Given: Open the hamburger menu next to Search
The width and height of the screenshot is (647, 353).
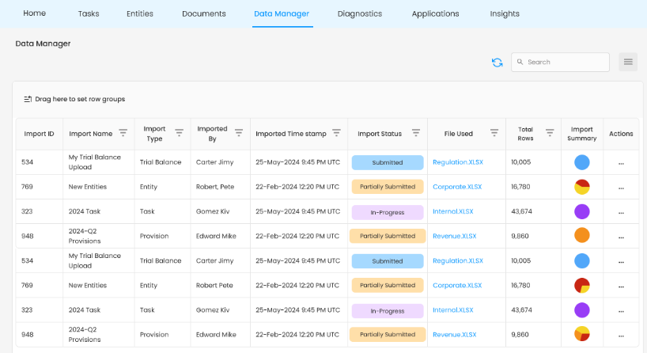Looking at the screenshot, I should pos(628,62).
